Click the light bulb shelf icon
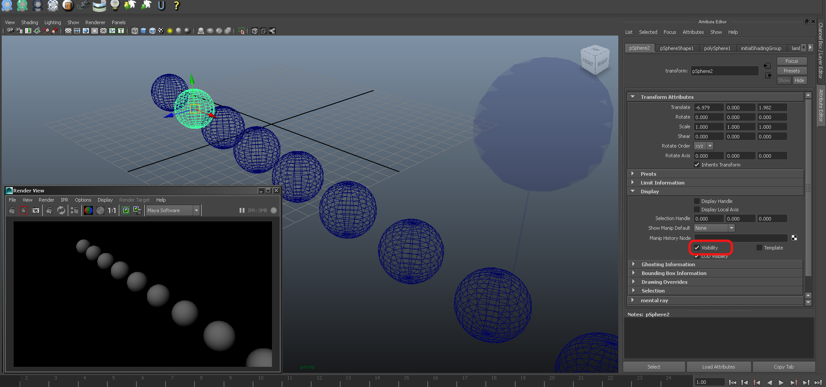This screenshot has height=387, width=826. 115,5
